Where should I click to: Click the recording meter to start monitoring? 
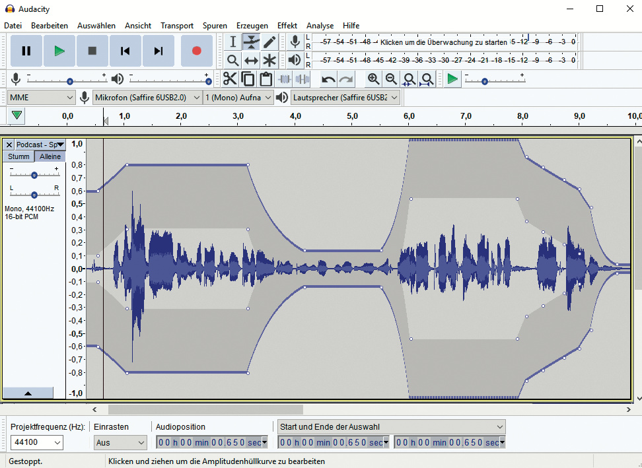click(x=443, y=42)
